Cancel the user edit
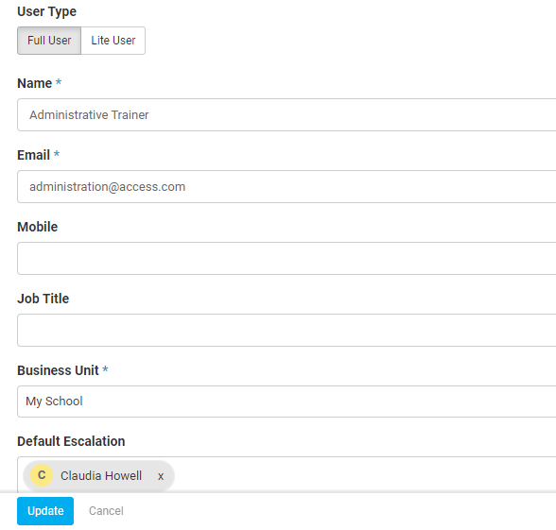556x530 pixels. tap(106, 511)
